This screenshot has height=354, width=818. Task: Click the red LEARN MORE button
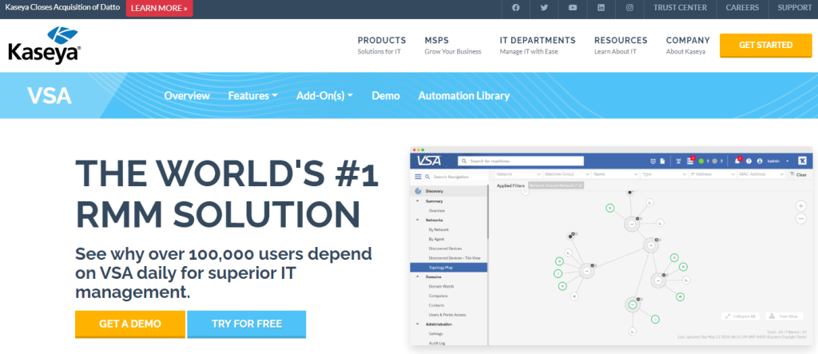tap(159, 8)
